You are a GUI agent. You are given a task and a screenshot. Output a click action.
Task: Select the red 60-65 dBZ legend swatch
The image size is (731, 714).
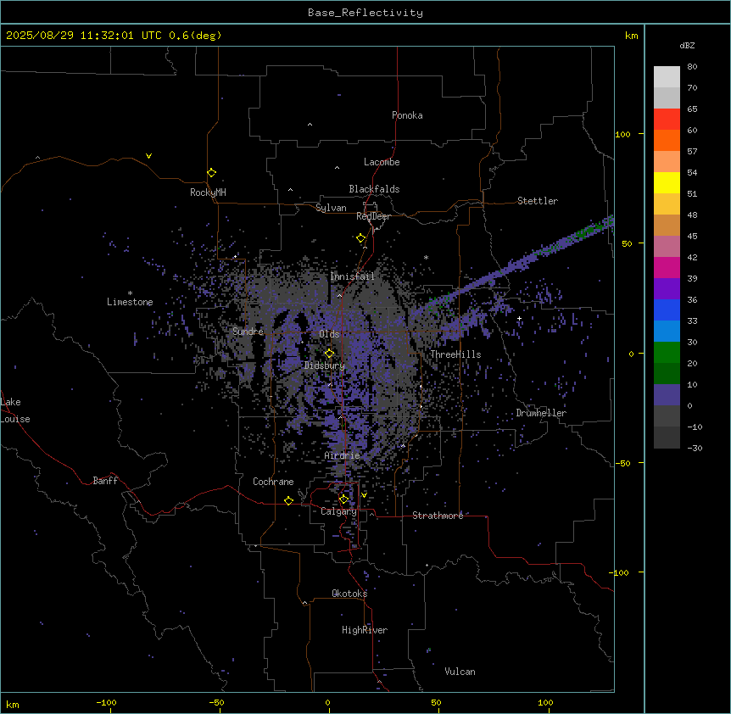[667, 119]
